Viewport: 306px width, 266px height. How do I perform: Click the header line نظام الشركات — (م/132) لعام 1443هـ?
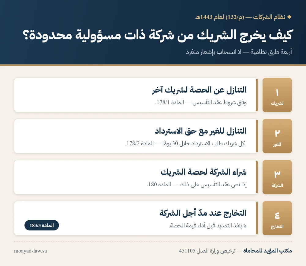tap(240, 17)
